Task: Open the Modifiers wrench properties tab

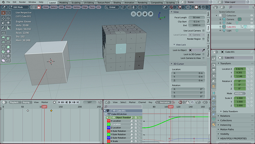Action: click(x=214, y=98)
